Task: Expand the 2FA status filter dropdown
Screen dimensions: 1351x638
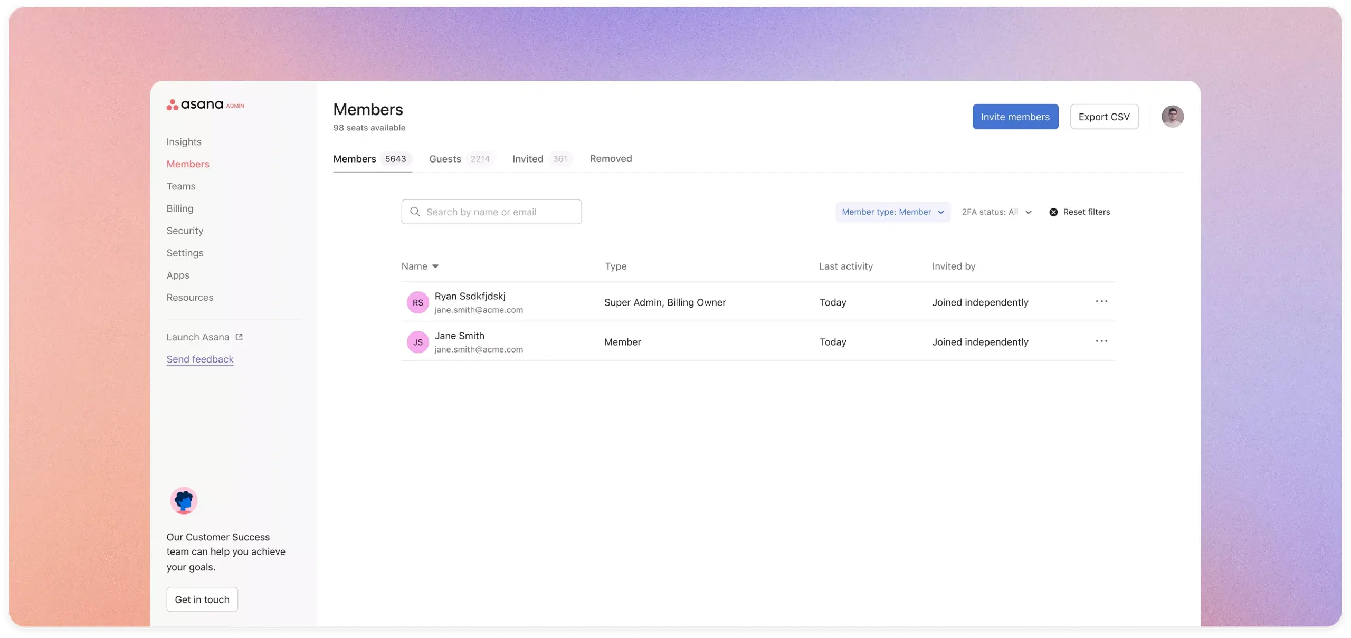Action: (995, 211)
